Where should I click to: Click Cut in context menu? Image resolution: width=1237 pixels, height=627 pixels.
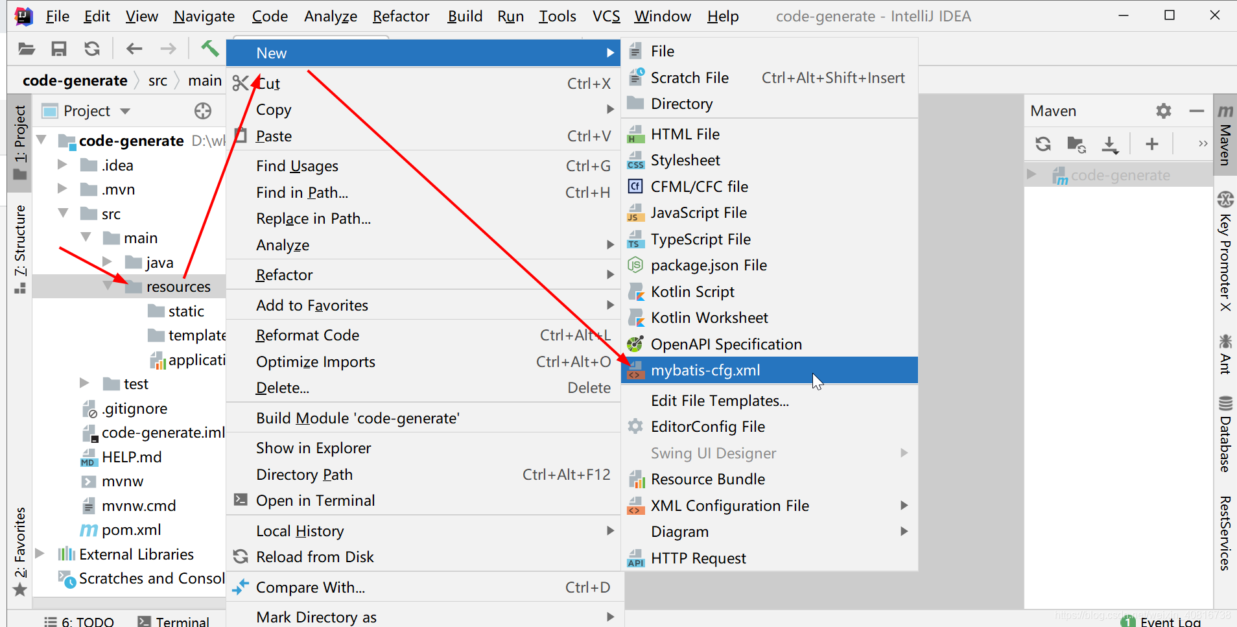423,84
